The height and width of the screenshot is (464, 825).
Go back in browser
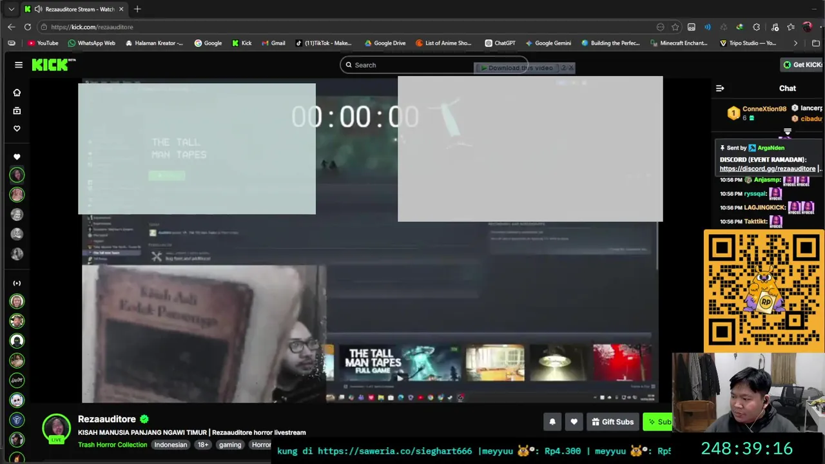point(11,27)
